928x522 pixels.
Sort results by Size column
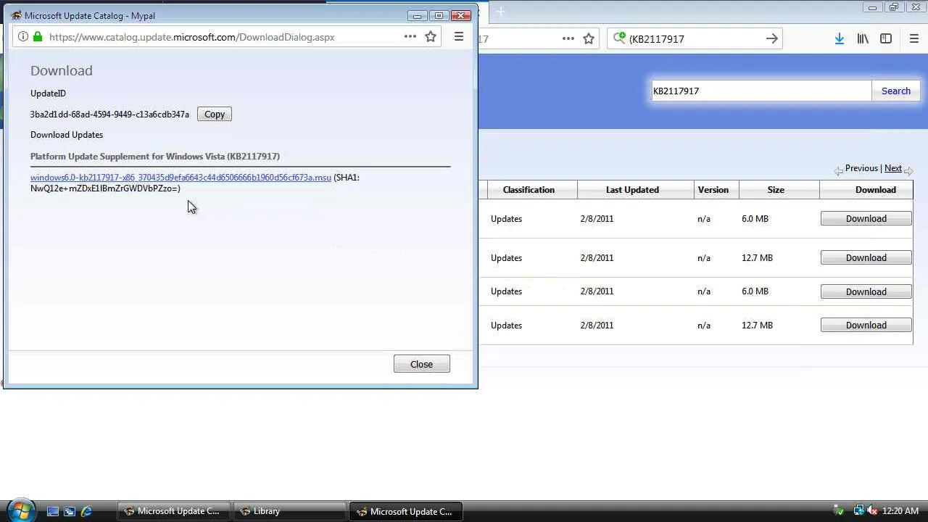point(776,190)
